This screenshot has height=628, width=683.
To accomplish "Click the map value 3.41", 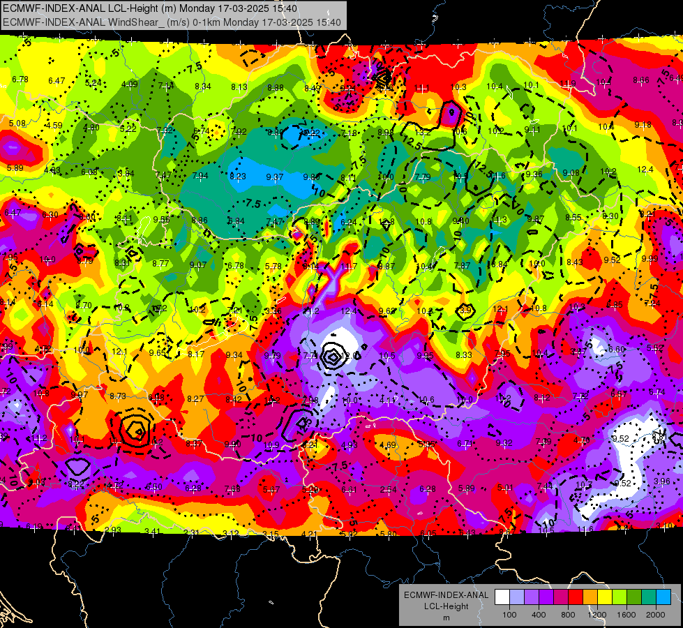I will point(153,531).
